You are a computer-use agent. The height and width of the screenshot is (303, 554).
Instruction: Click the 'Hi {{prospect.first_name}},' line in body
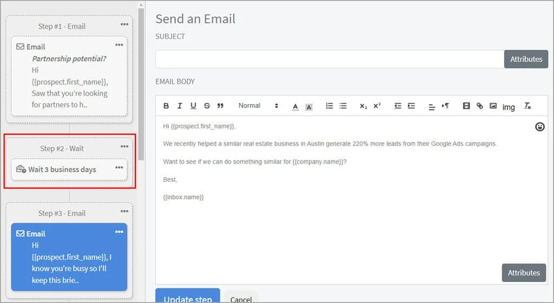(199, 126)
